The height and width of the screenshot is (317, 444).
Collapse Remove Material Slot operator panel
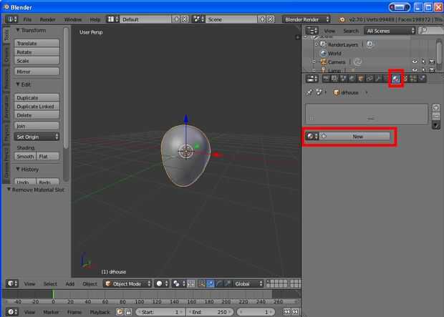[x=36, y=190]
